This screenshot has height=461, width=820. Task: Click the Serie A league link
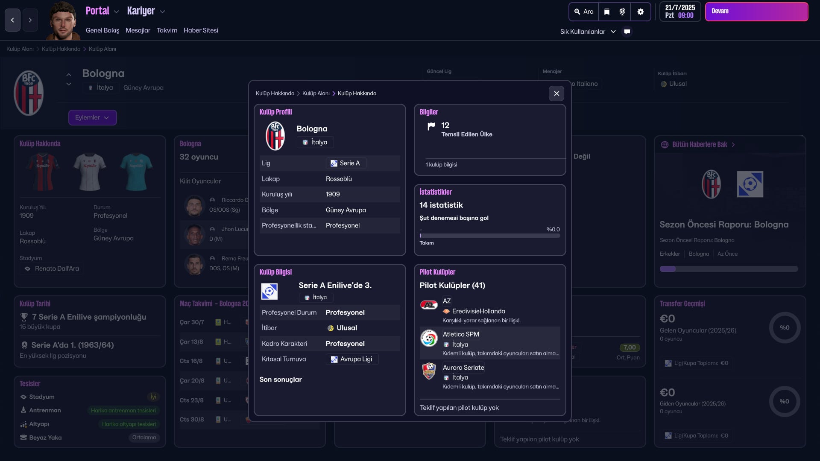pos(346,163)
